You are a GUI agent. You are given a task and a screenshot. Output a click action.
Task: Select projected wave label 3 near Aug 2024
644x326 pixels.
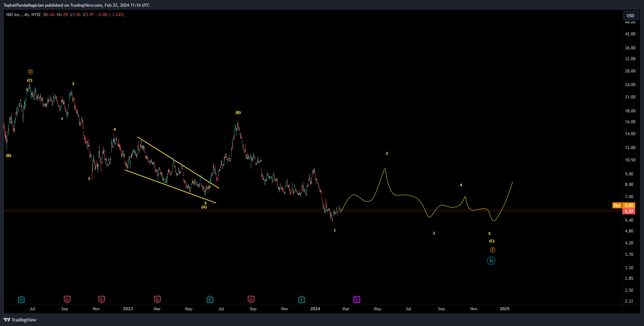coord(434,233)
